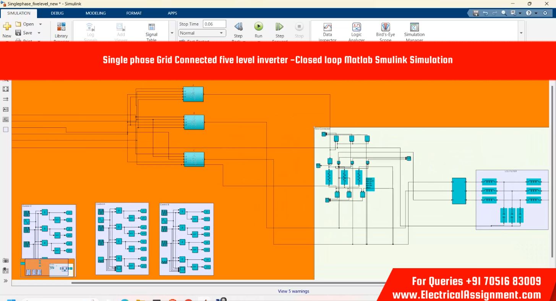
Task: Expand the Save dropdown arrow
Action: click(x=39, y=33)
